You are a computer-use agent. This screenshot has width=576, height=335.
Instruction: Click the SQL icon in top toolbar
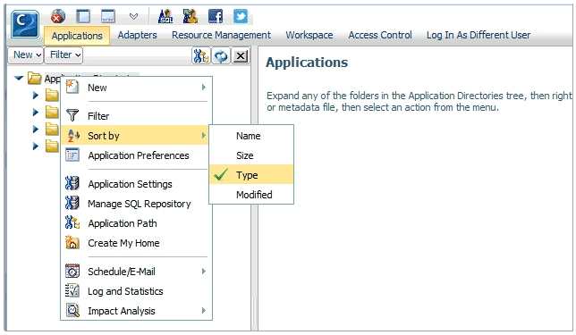(165, 16)
